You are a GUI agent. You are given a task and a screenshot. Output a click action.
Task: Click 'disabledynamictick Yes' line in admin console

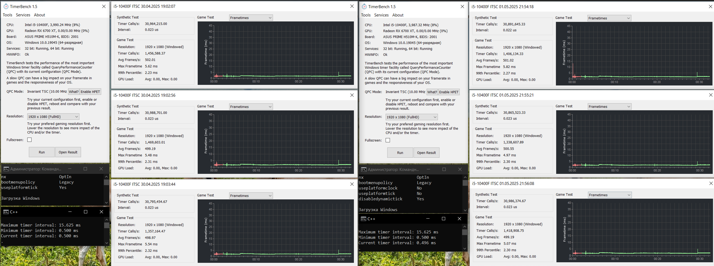coord(392,199)
